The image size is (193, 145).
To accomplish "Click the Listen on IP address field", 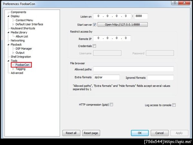I will 112,16.
